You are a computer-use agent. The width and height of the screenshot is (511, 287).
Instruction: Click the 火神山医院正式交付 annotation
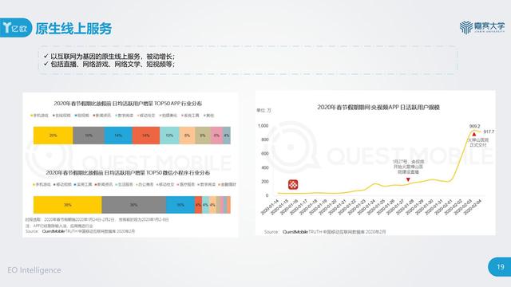pyautogui.click(x=478, y=143)
